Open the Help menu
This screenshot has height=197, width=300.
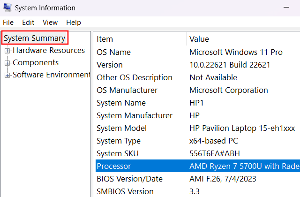pos(74,23)
